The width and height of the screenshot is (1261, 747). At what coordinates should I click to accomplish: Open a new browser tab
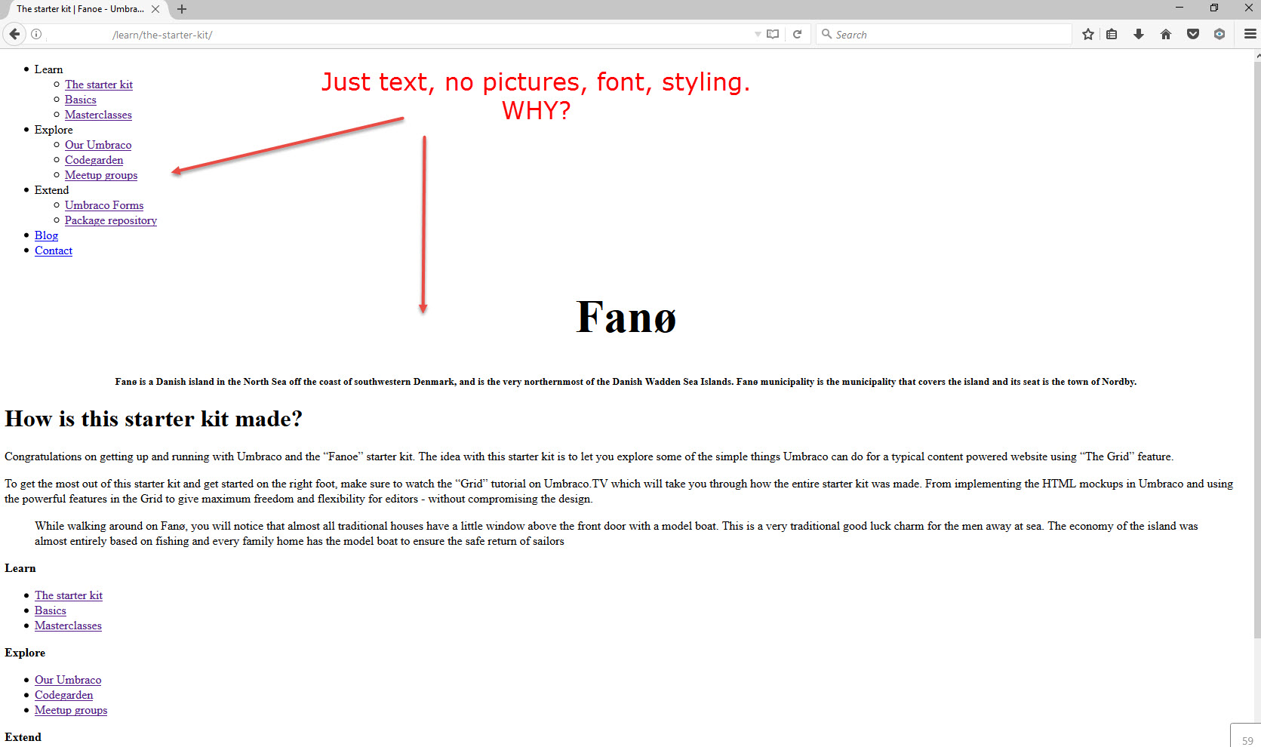tap(182, 9)
